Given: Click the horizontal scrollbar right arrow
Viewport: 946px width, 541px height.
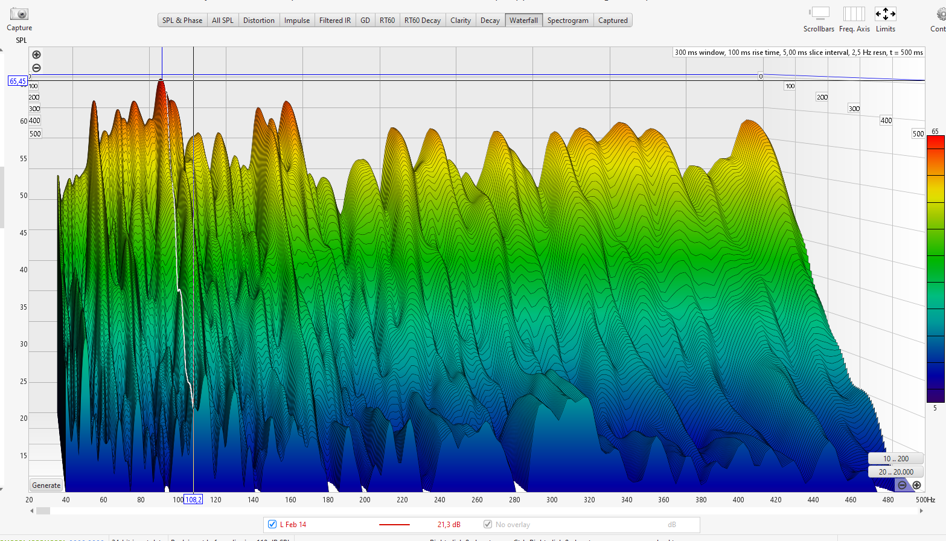Looking at the screenshot, I should tap(921, 511).
